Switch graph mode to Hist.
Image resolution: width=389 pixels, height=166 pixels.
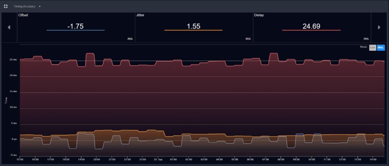[380, 47]
